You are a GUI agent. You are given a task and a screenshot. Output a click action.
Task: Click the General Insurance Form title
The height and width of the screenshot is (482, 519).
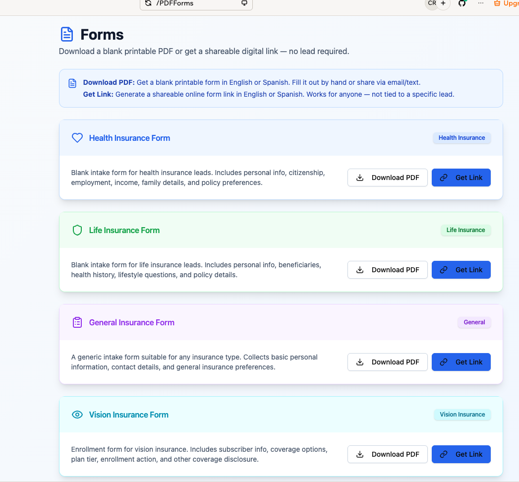tap(131, 322)
